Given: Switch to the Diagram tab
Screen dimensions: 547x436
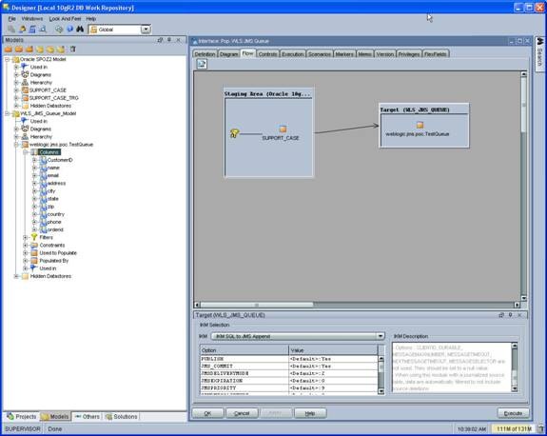Looking at the screenshot, I should 229,54.
